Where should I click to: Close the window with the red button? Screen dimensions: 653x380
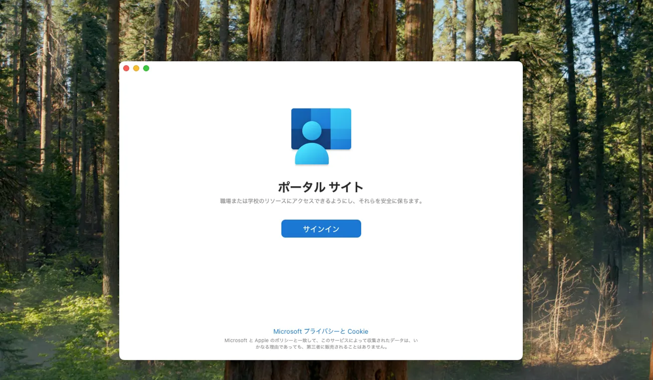tap(126, 68)
